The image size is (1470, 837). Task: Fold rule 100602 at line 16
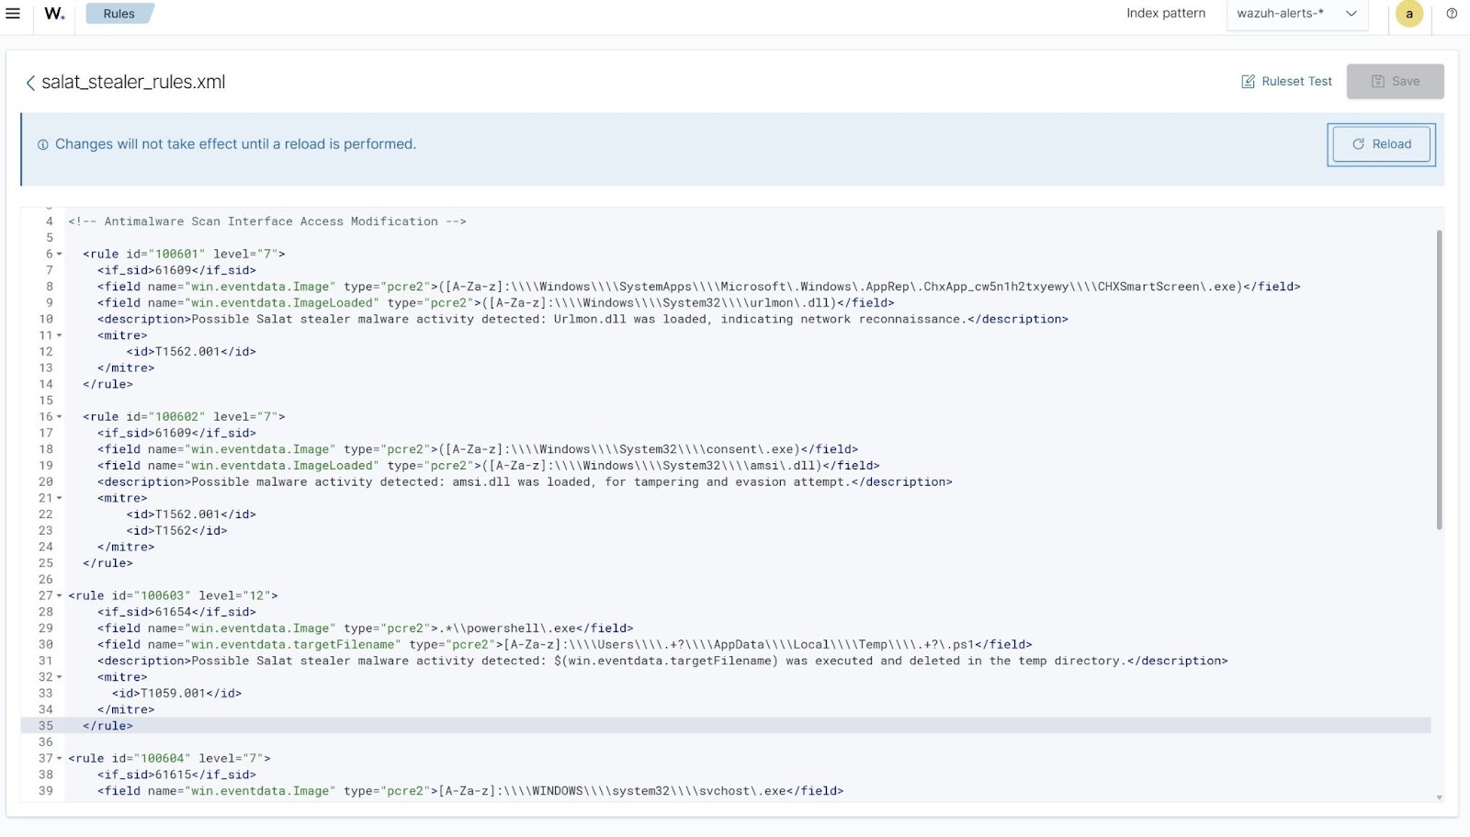point(60,417)
